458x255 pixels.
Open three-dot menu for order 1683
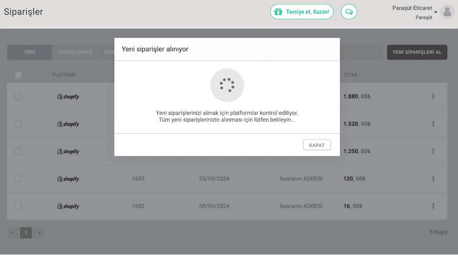[x=433, y=179]
